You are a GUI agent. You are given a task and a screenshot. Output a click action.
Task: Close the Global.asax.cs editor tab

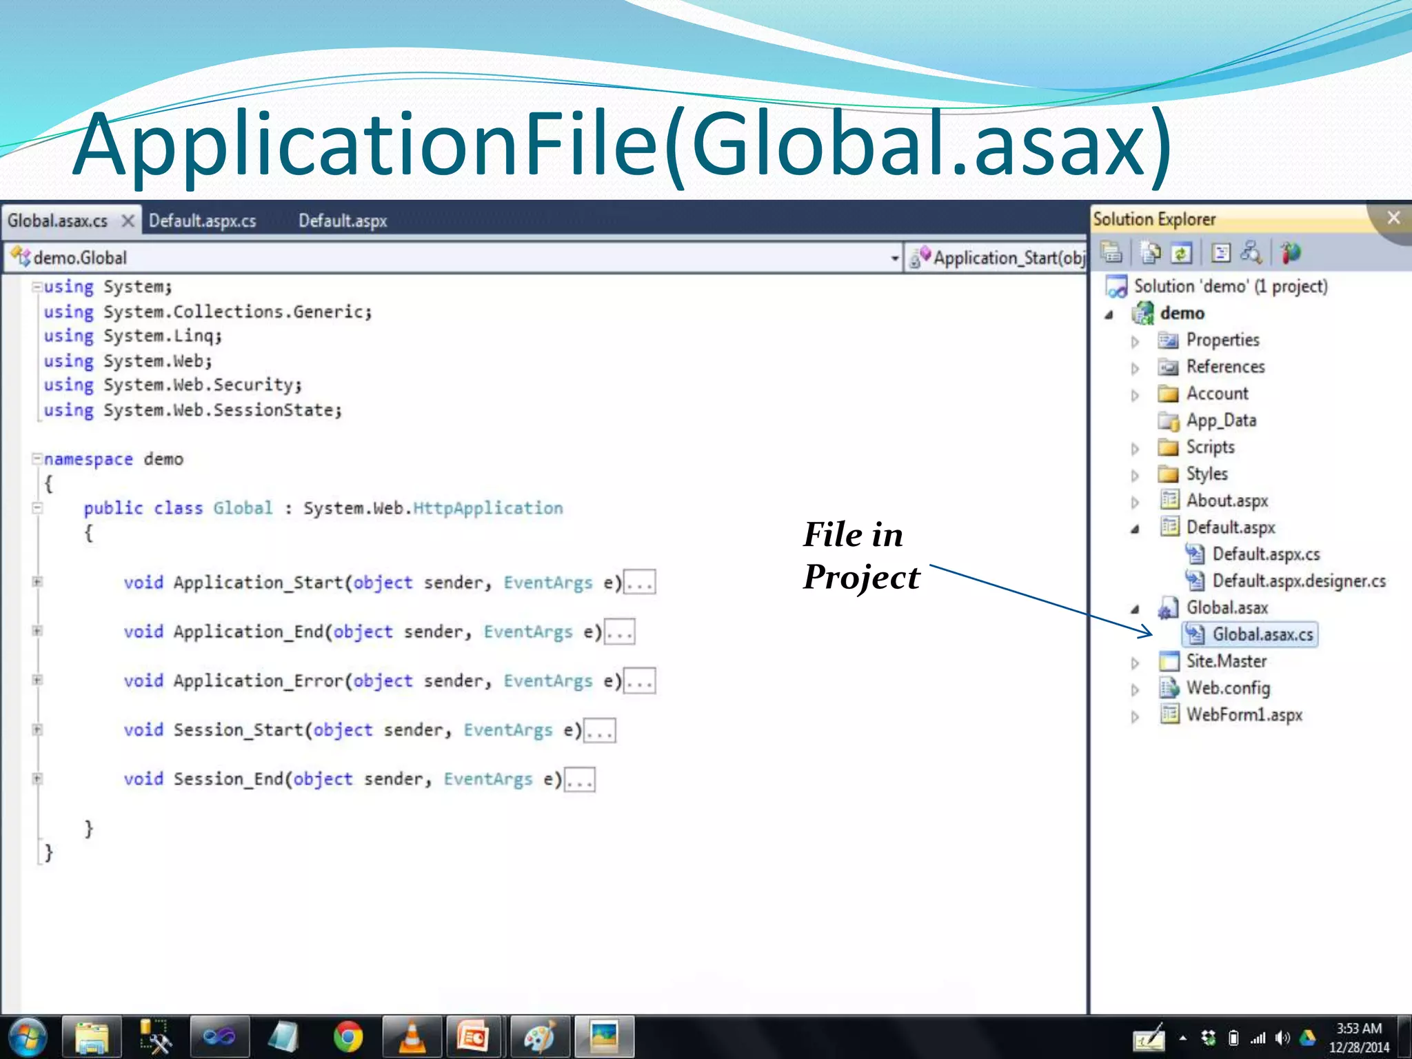pyautogui.click(x=128, y=221)
